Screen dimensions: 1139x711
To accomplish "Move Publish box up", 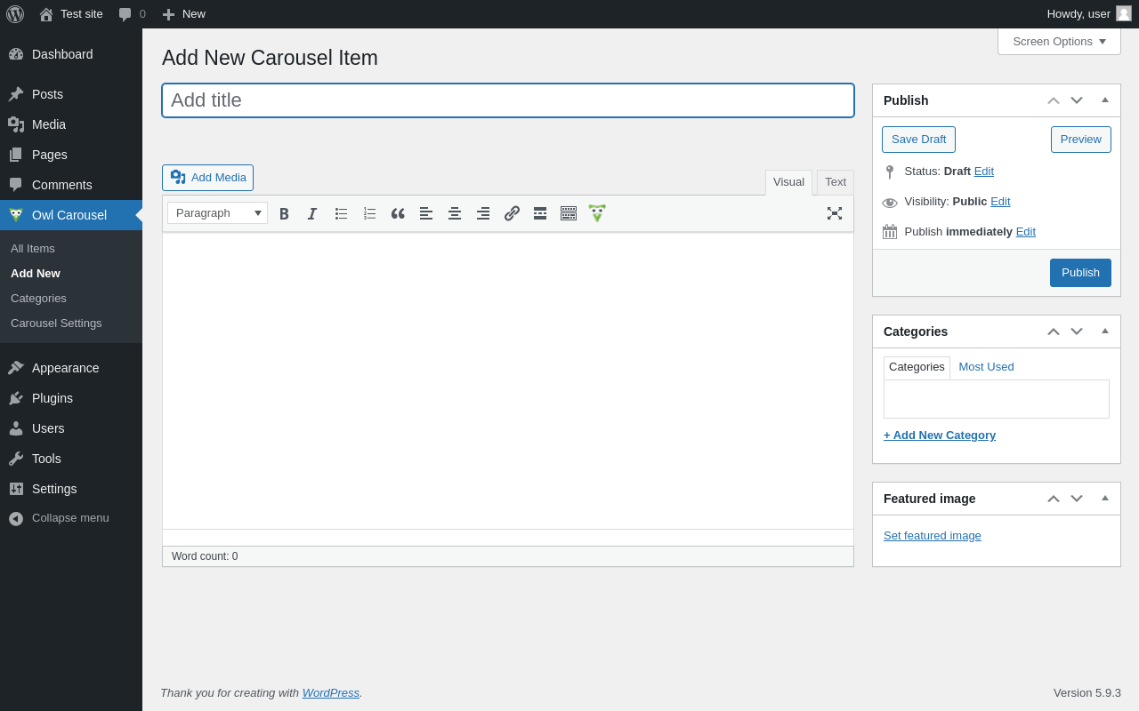I will 1054,100.
